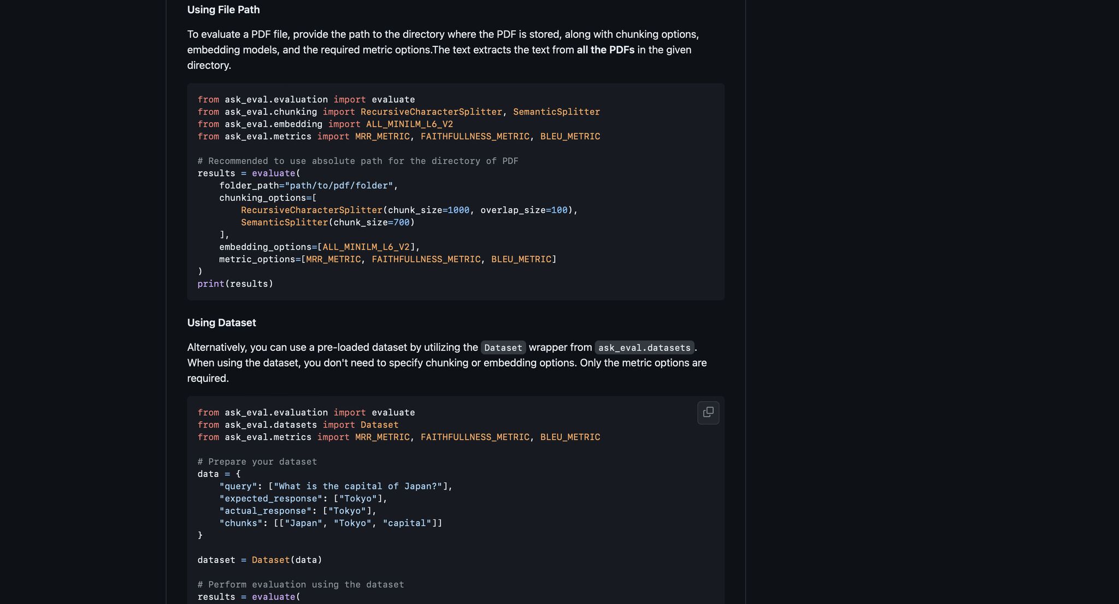
Task: Click the "expected_response" key in the data dict
Action: [270, 499]
